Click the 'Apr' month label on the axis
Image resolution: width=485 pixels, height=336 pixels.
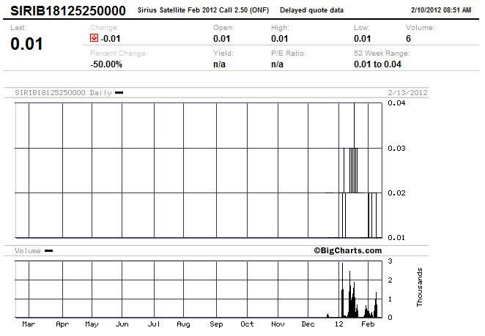pos(62,324)
